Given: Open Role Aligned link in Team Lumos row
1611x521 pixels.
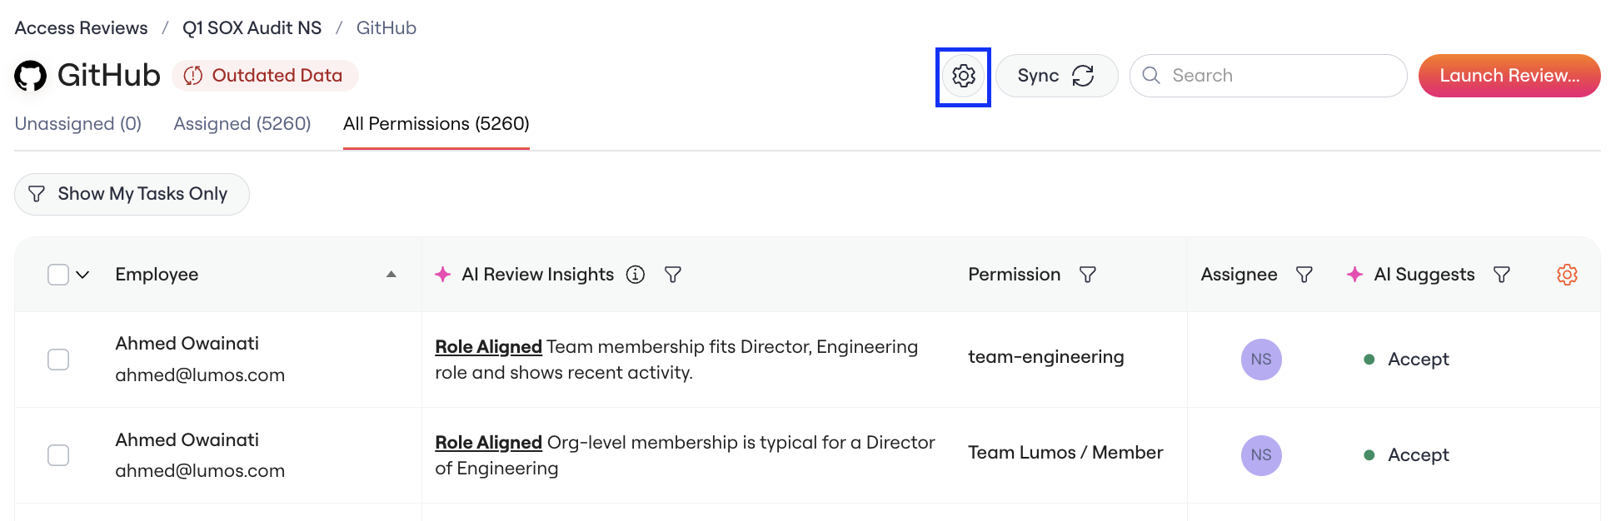Looking at the screenshot, I should pos(488,443).
